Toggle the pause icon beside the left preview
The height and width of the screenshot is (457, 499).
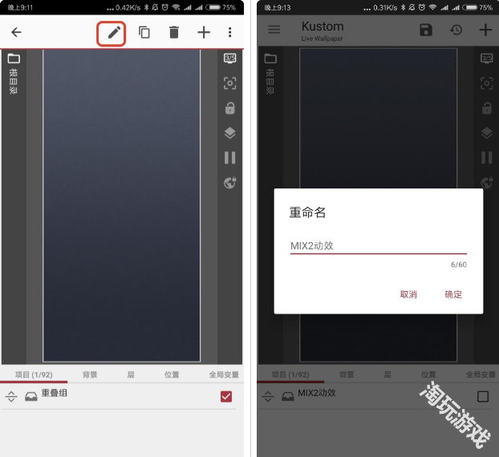click(x=230, y=158)
